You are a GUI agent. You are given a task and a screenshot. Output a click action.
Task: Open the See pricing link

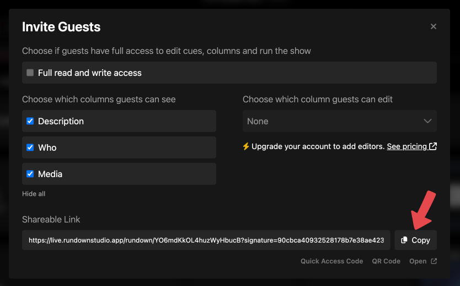pos(406,146)
